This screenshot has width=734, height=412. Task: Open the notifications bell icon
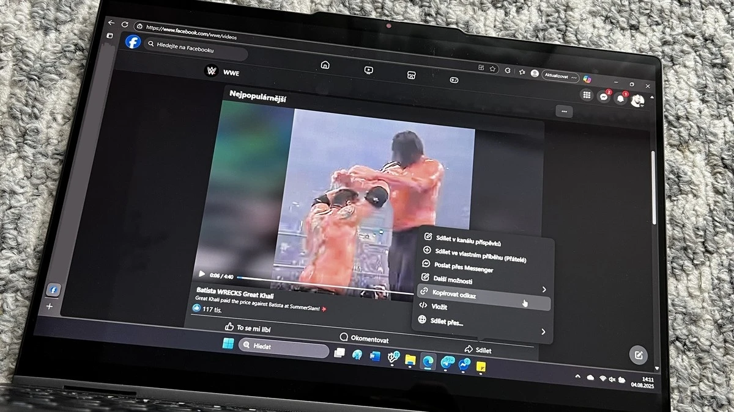coord(621,99)
